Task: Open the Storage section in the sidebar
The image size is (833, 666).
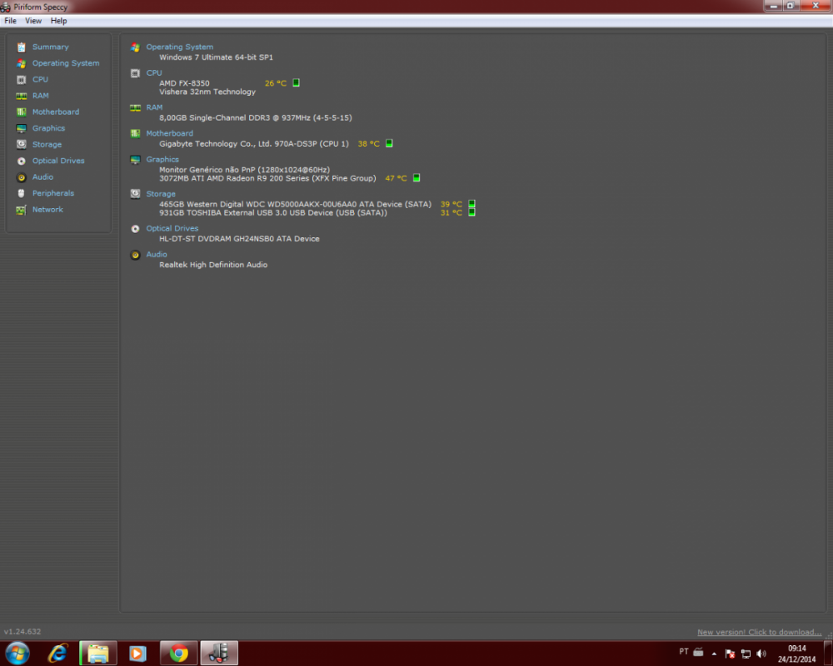Action: 47,145
